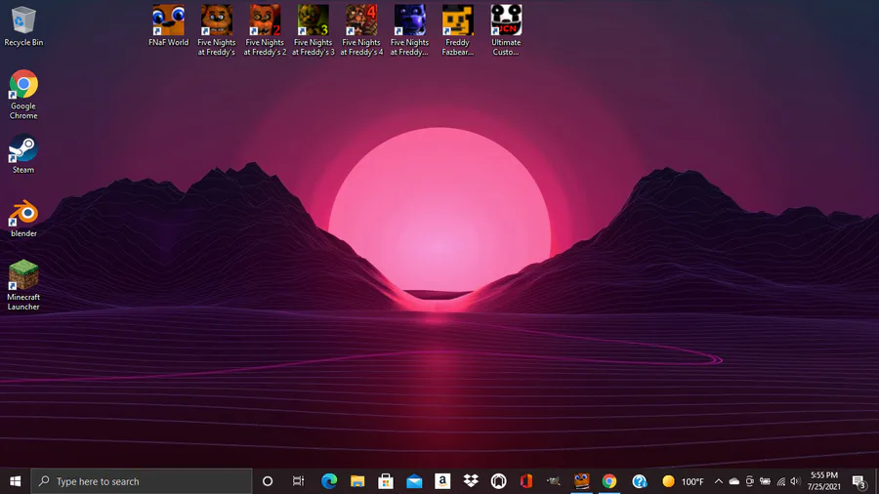Screen dimensions: 879x494
Task: Open the GIMP taskbar icon
Action: point(554,481)
